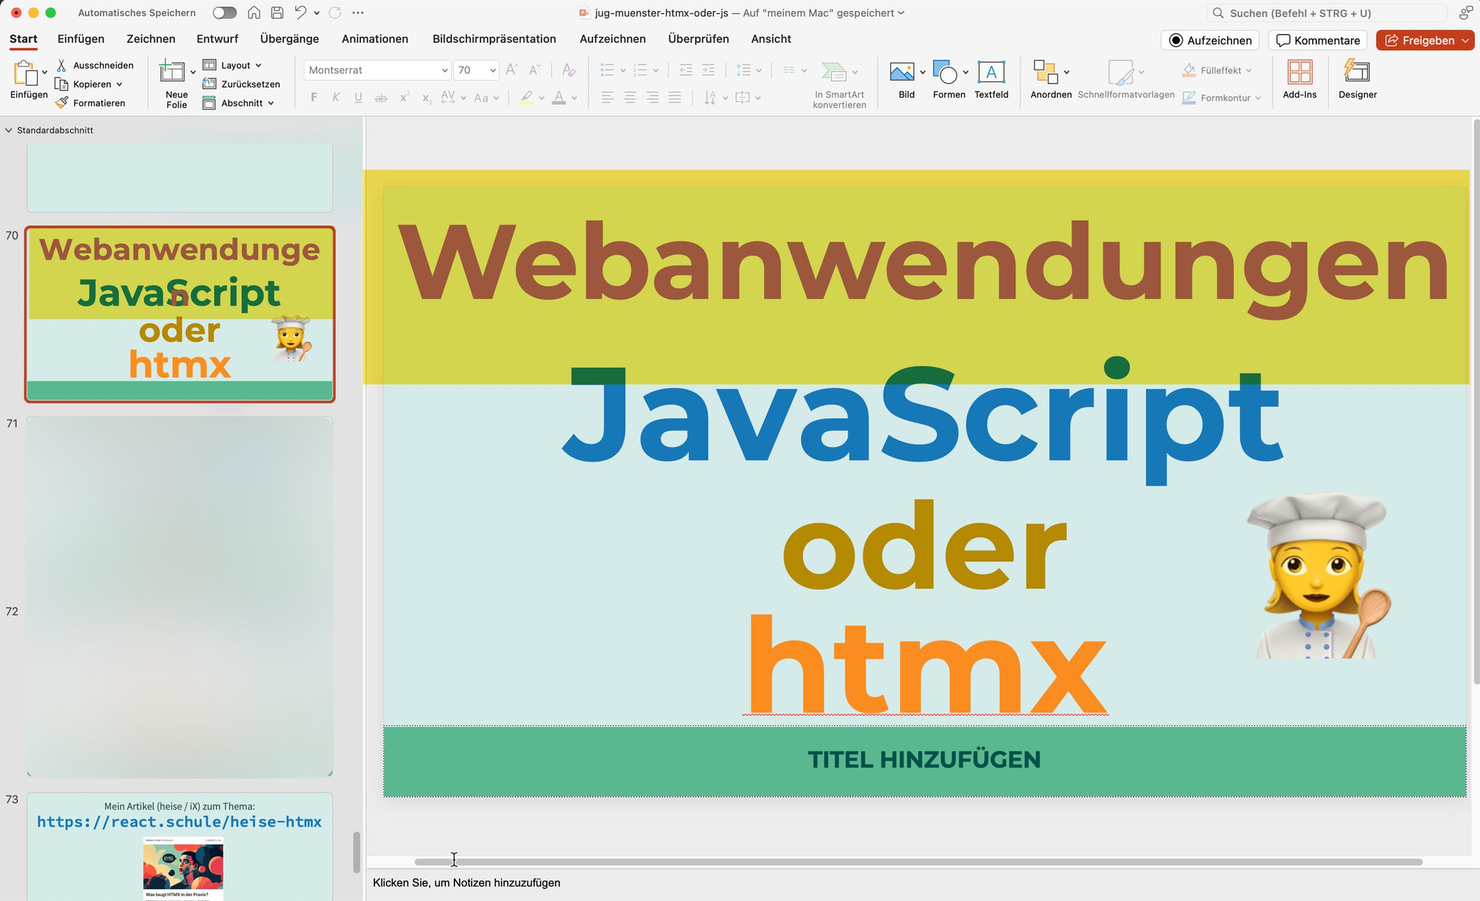The image size is (1480, 901).
Task: Apply subscript formatting
Action: pyautogui.click(x=426, y=98)
